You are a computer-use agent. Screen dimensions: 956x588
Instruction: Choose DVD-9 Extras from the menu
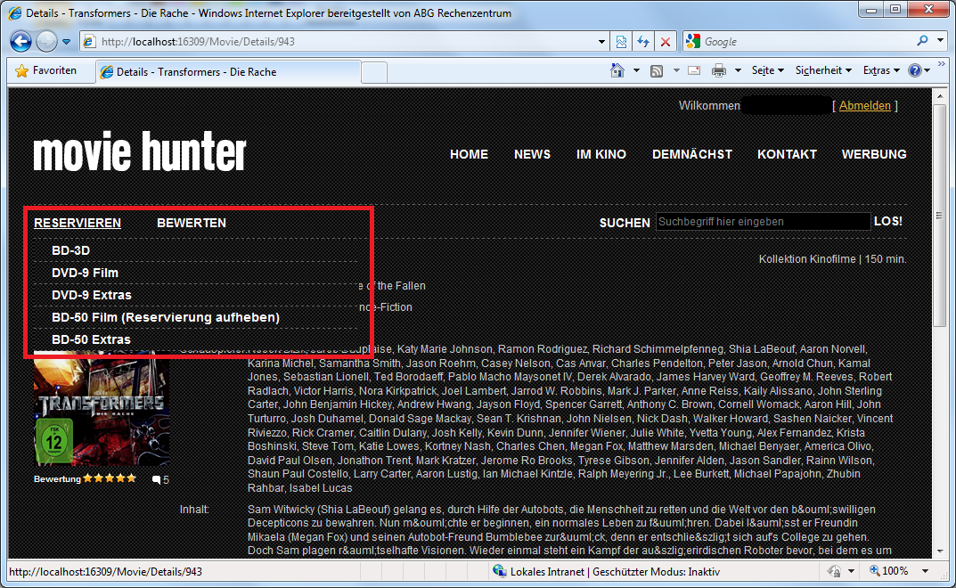(x=92, y=295)
